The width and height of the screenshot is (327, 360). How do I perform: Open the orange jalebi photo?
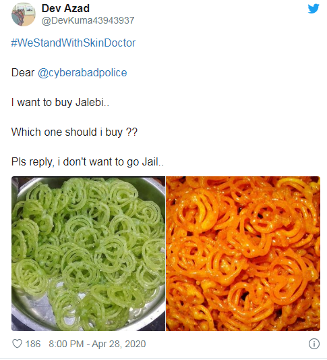click(243, 253)
